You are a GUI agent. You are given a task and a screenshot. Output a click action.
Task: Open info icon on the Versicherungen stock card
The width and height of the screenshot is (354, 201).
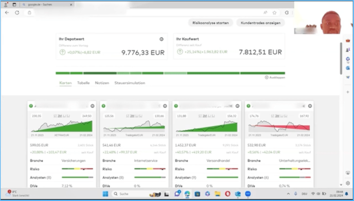[92, 106]
